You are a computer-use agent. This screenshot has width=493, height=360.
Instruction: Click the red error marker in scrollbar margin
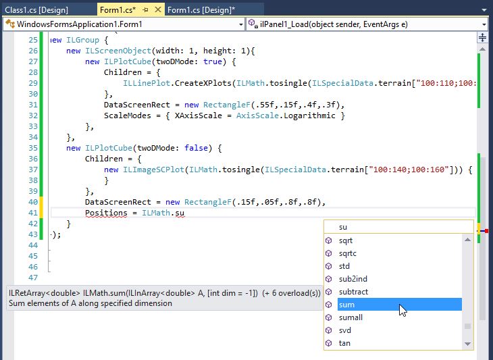pyautogui.click(x=486, y=231)
